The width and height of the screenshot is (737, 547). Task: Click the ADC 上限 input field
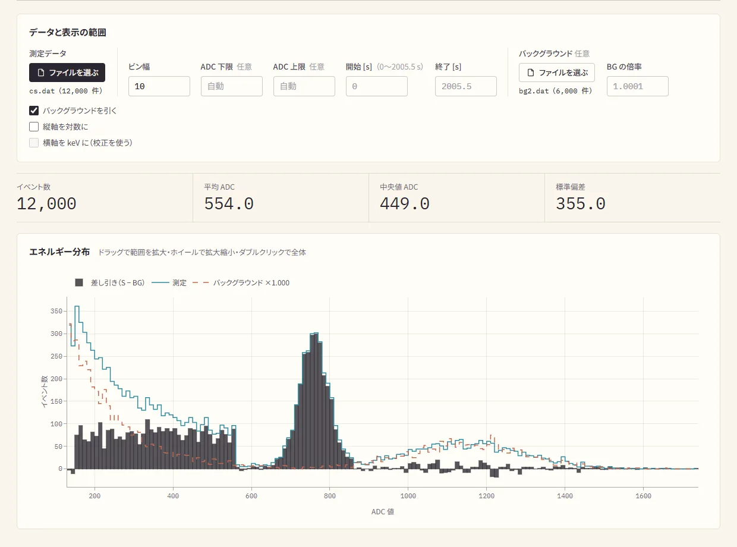click(304, 86)
